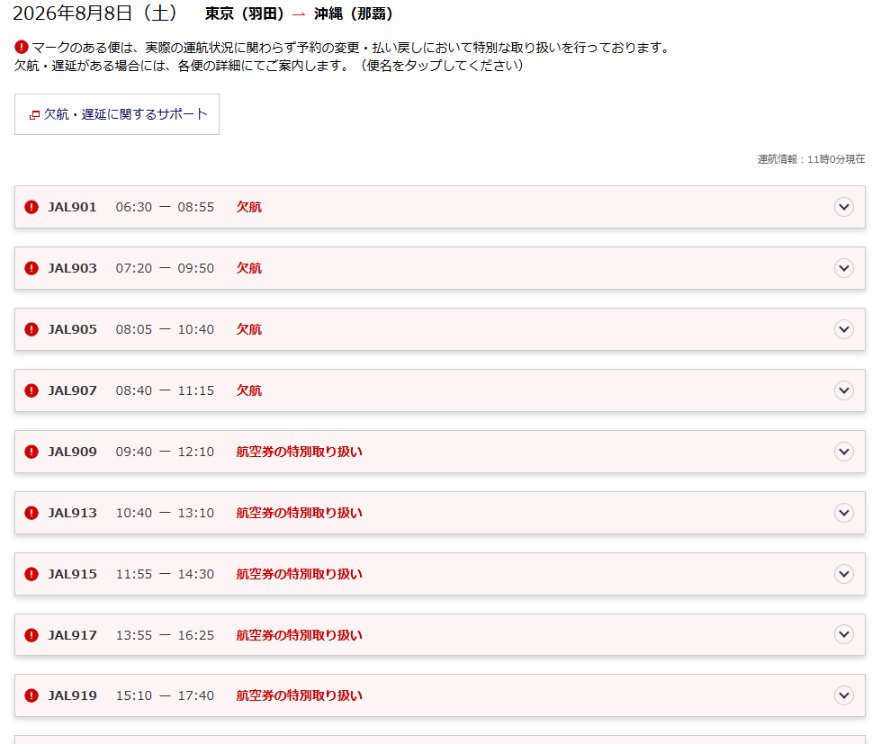Expand the JAL915 flight details chevron
This screenshot has height=744, width=881.
(843, 574)
